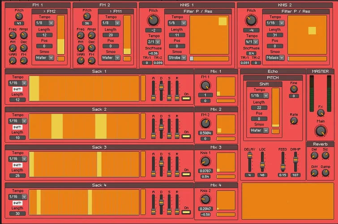Toggle the Sack 1 On switch
Viewport: 338px width, 224px height.
(186, 99)
